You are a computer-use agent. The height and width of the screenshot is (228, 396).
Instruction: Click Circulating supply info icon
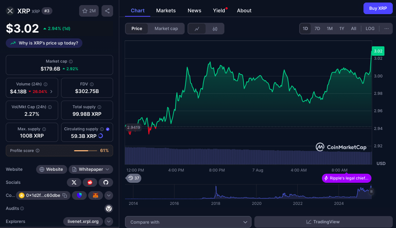(x=102, y=129)
